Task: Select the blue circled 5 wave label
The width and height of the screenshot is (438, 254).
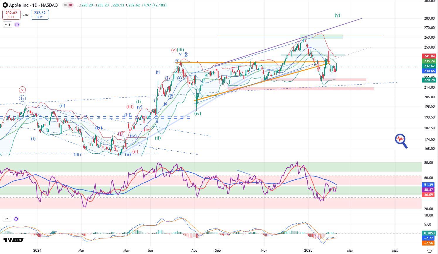Action: [186, 54]
